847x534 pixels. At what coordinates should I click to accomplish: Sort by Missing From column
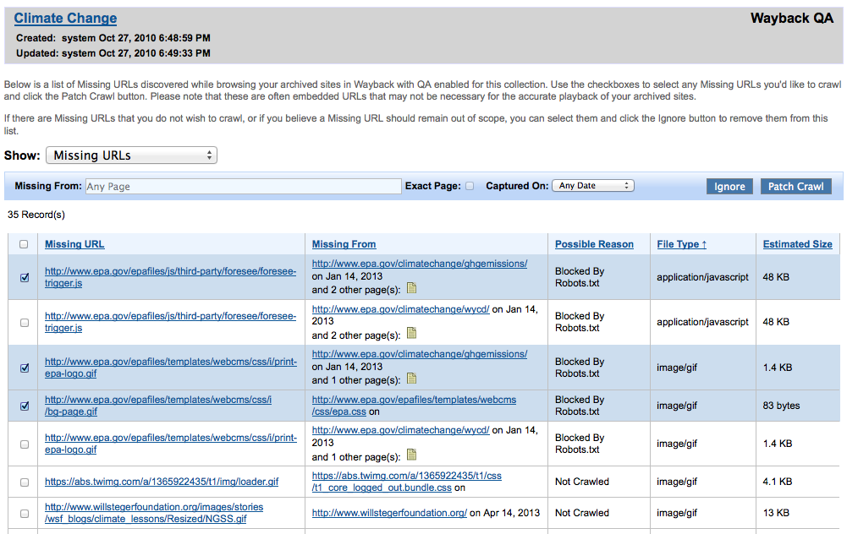coord(344,244)
